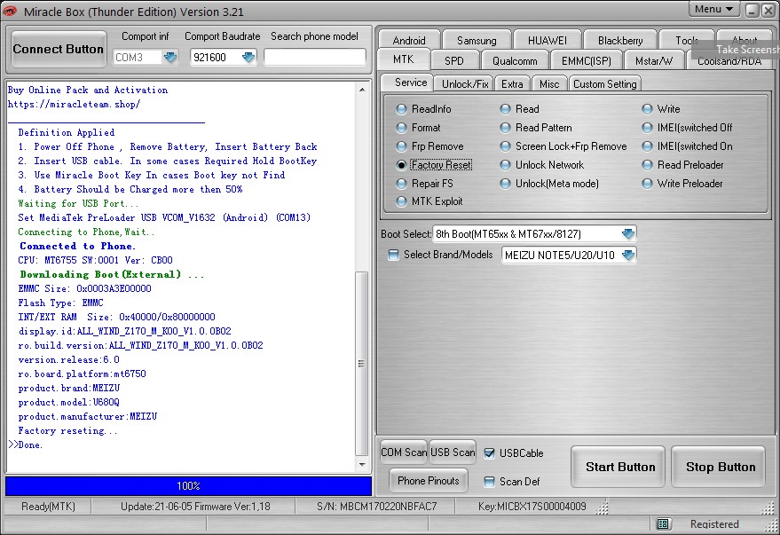Expand the Boot Select dropdown
This screenshot has width=780, height=535.
(628, 233)
